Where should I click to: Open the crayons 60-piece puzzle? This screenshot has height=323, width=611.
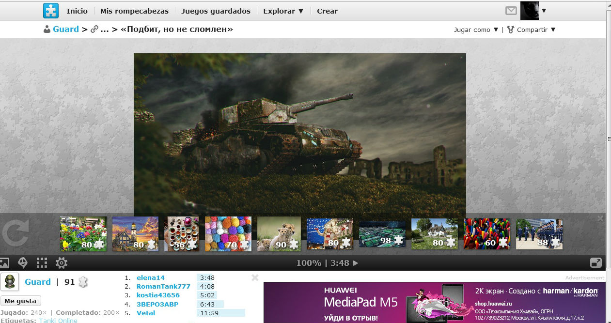(487, 233)
